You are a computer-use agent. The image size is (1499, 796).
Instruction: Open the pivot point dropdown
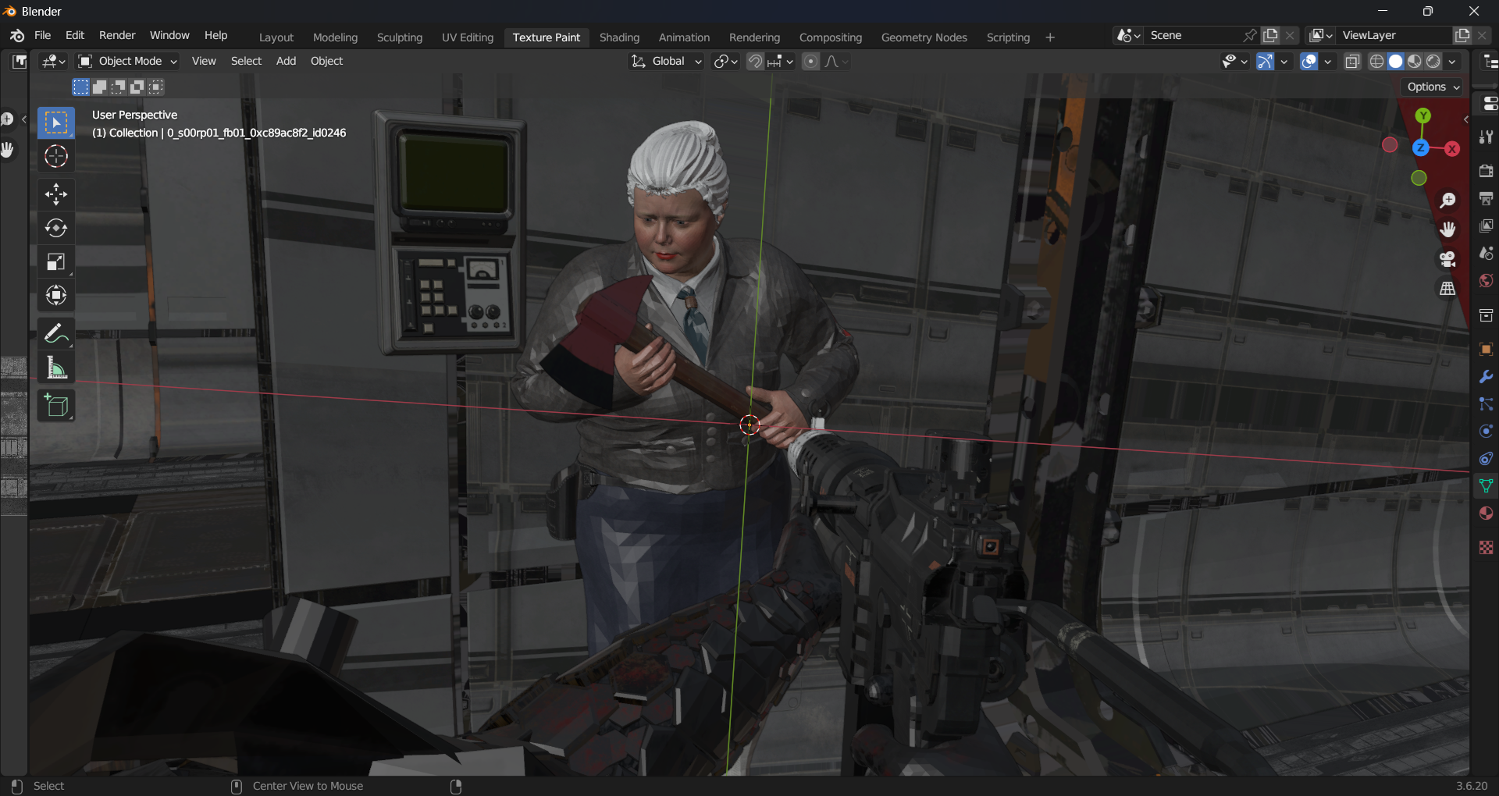tap(725, 62)
